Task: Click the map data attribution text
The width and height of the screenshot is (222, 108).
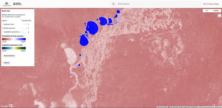Action: (x=183, y=107)
